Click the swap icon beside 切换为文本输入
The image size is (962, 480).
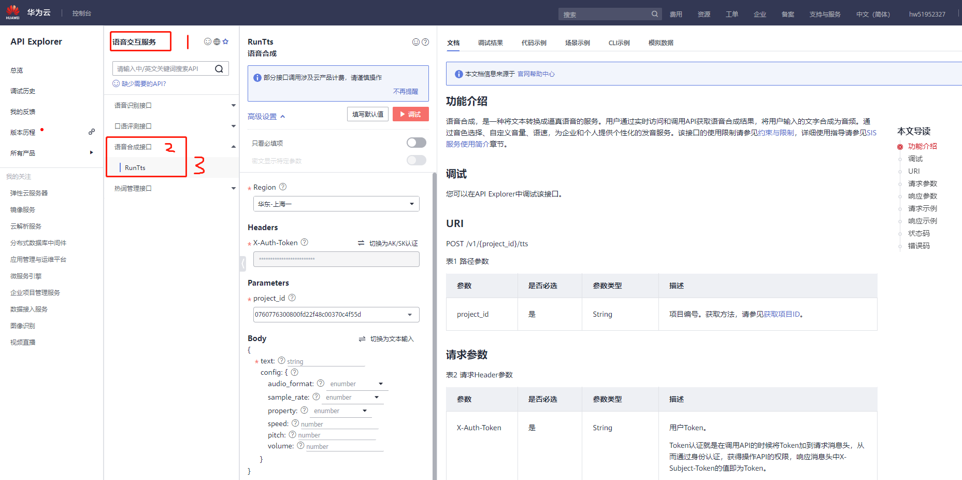(362, 339)
